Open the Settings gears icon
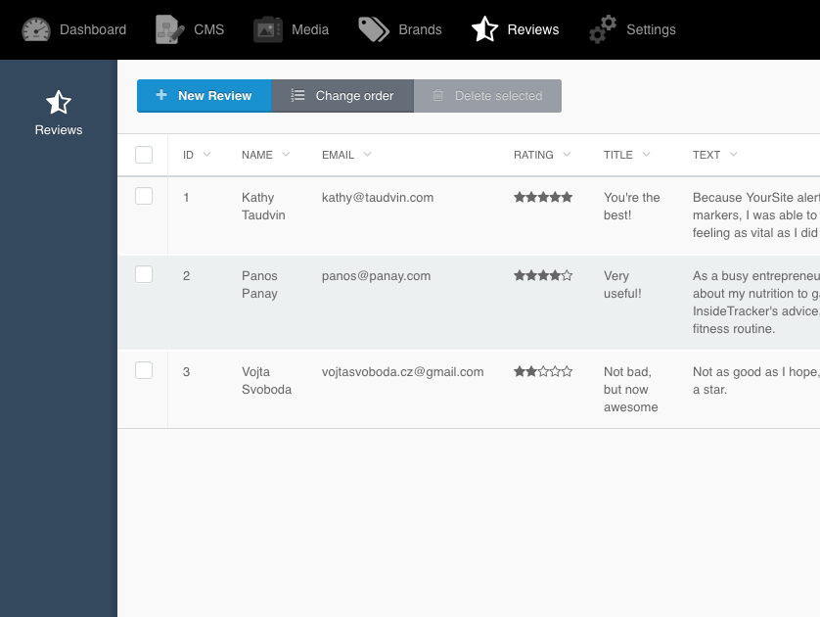 (603, 29)
